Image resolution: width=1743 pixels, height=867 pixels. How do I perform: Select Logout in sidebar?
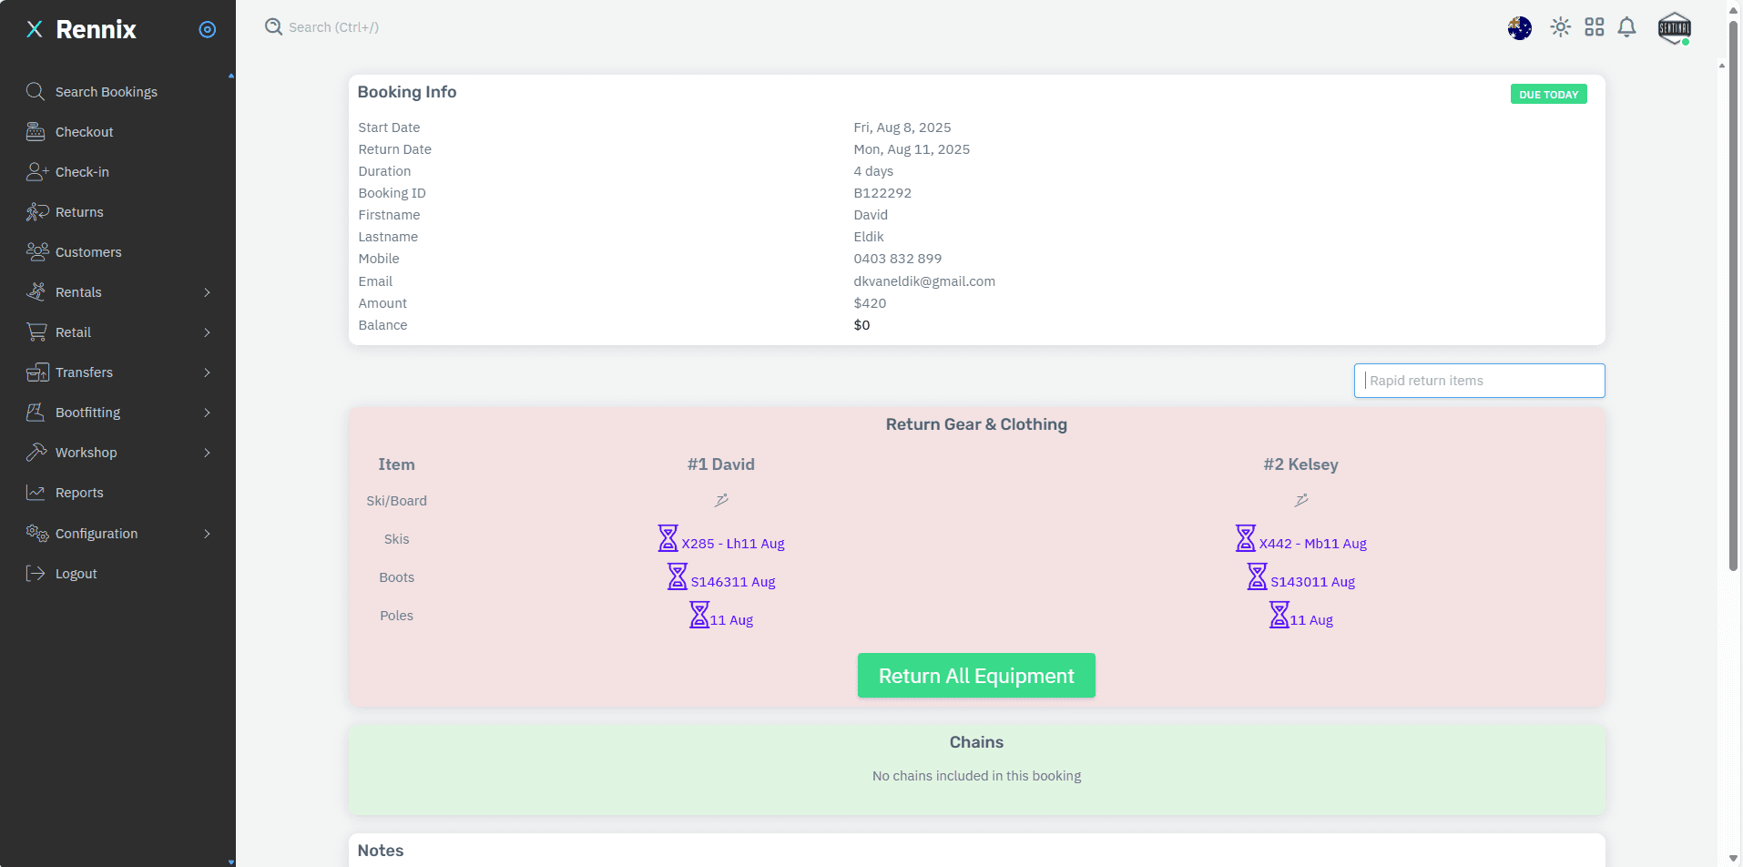click(x=76, y=574)
